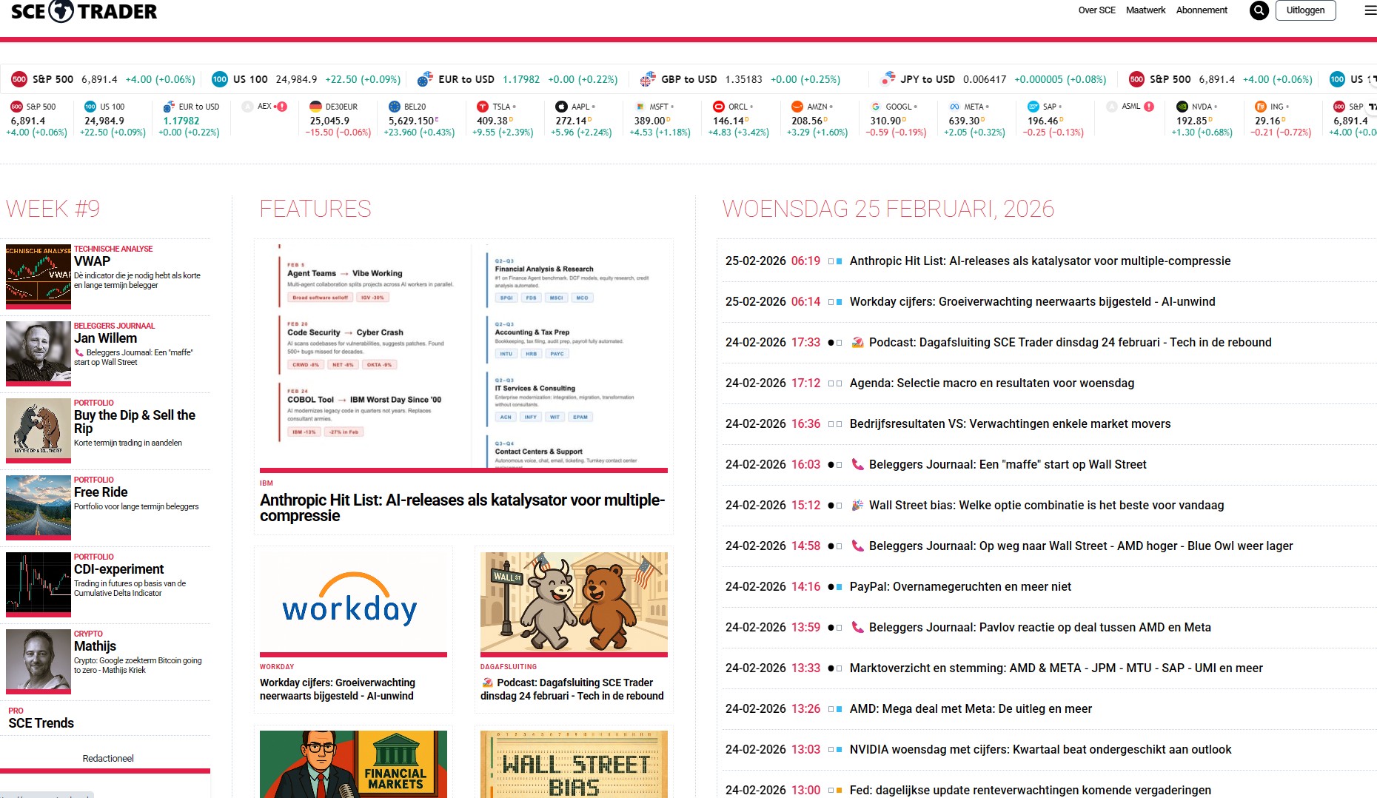Open the Jan Willem Beleggers Journaal link
Viewport: 1377px width, 798px height.
coord(105,338)
